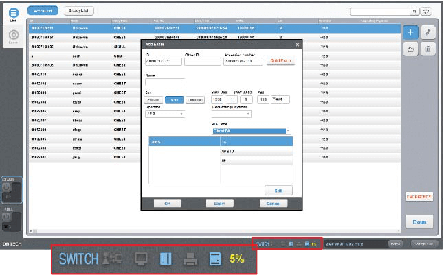The image size is (444, 275).
Task: Open the Operator dropdown
Action: coord(164,115)
